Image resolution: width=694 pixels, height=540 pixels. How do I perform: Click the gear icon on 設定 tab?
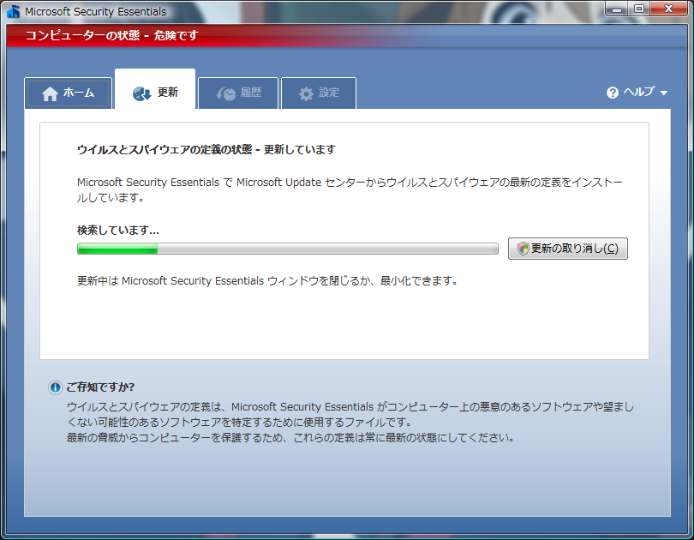click(306, 93)
